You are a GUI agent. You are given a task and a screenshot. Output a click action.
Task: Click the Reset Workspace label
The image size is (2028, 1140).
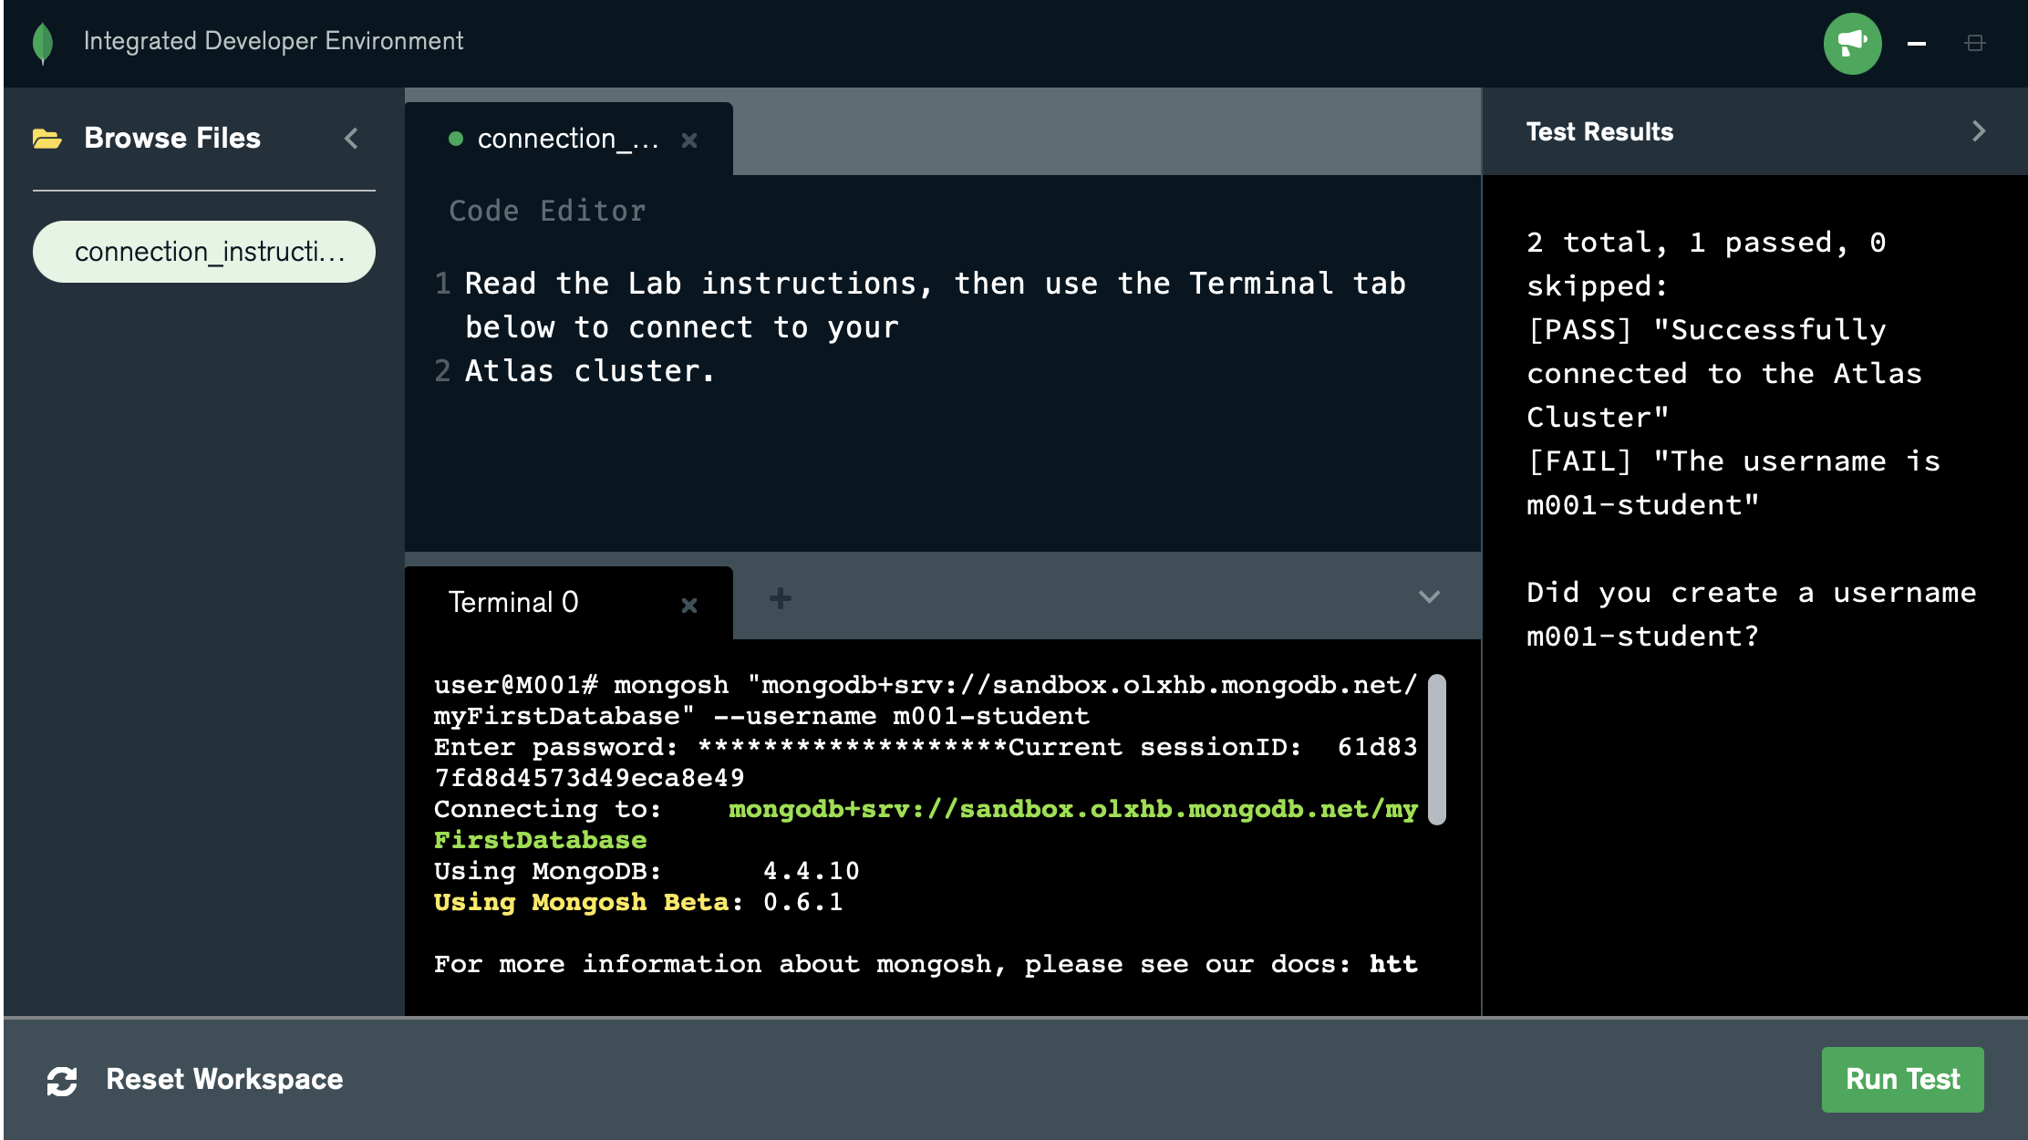click(224, 1080)
